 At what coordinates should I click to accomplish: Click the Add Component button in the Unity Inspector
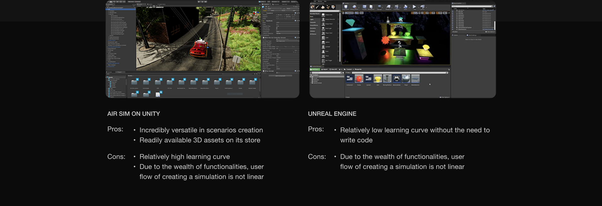pyautogui.click(x=280, y=76)
